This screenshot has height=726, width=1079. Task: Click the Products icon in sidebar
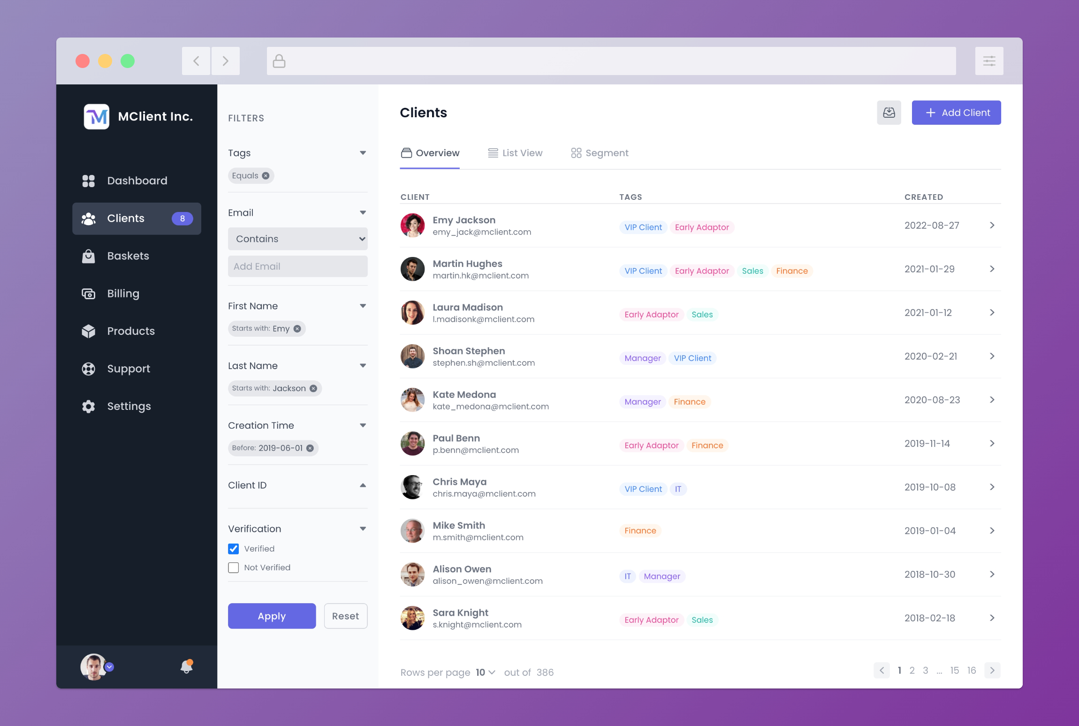[x=89, y=331]
